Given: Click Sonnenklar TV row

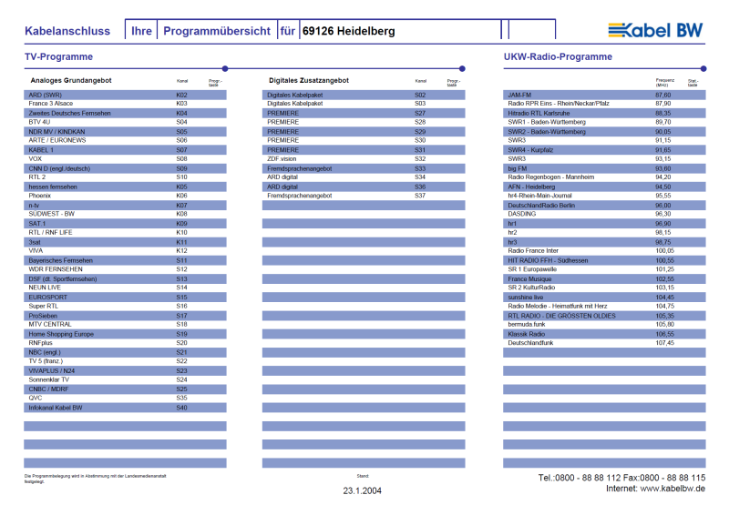Looking at the screenshot, I should coord(125,379).
